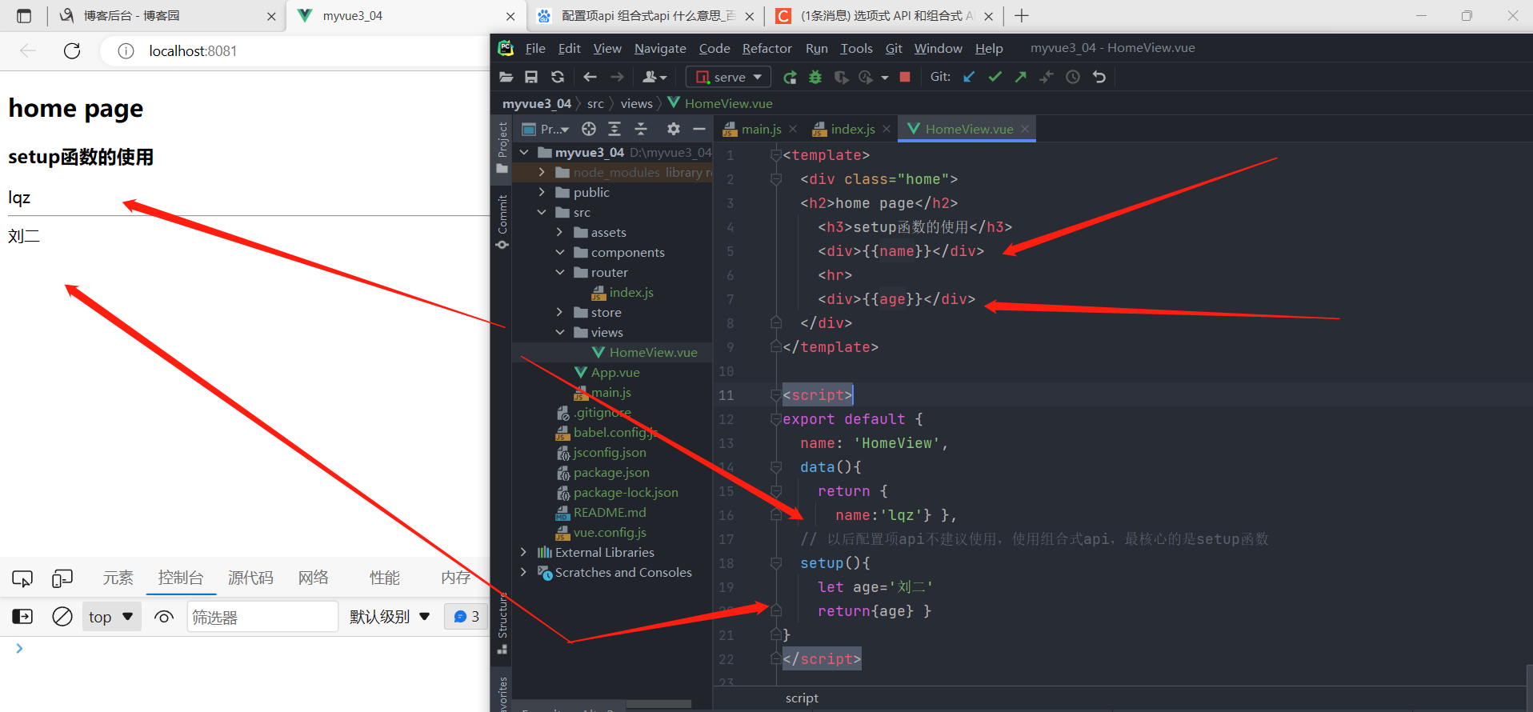
Task: Click the src breadcrumb in navigation bar
Action: click(x=595, y=103)
